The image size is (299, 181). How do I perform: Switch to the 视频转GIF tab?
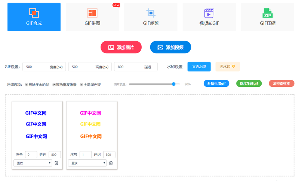coord(209,17)
